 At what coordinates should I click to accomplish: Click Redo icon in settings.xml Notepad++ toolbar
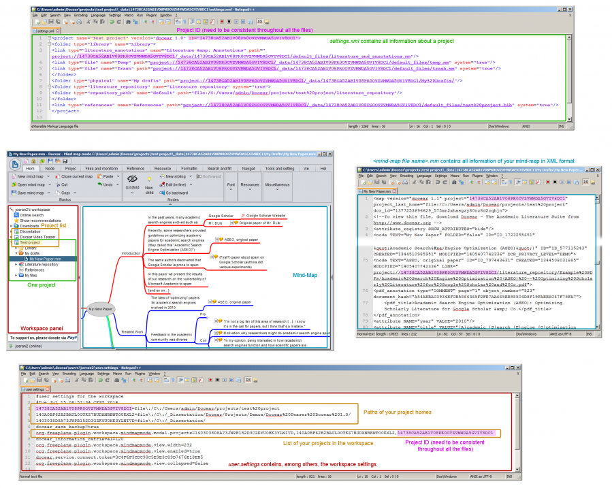pos(118,22)
